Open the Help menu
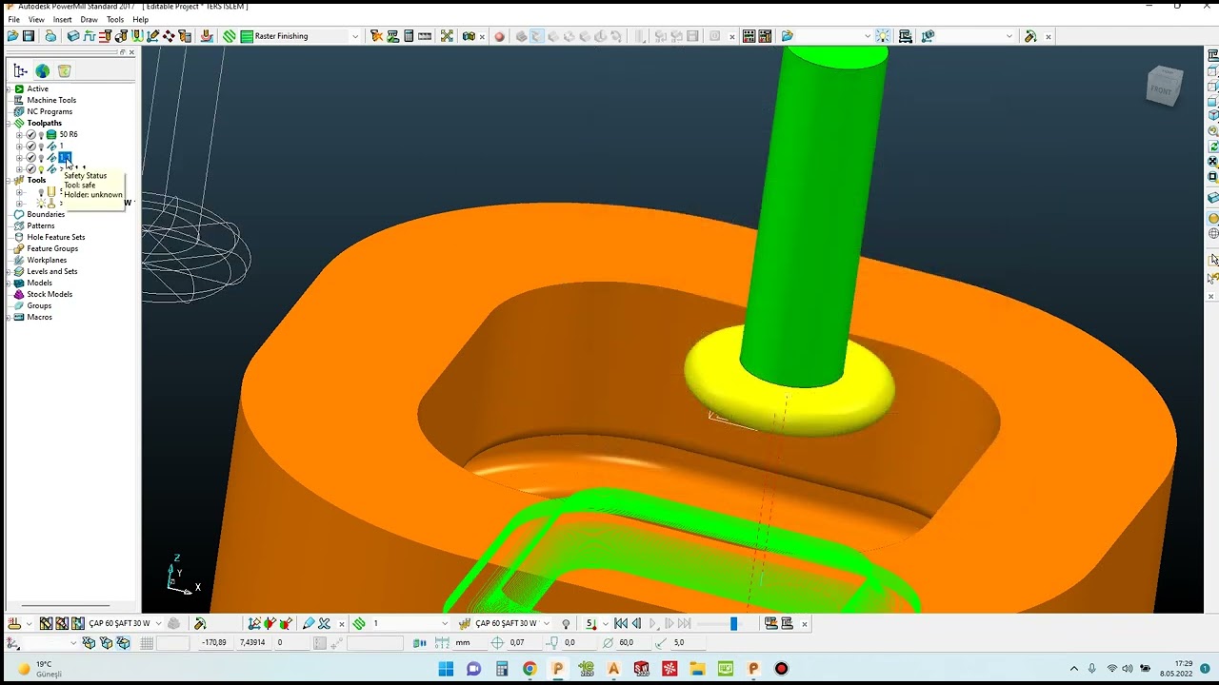 (140, 19)
